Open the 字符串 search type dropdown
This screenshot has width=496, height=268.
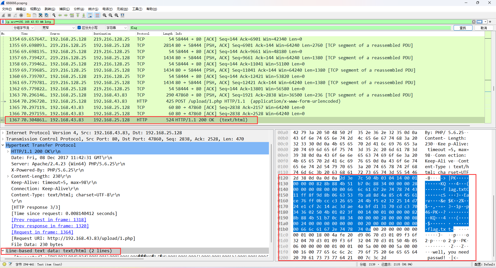(x=117, y=28)
